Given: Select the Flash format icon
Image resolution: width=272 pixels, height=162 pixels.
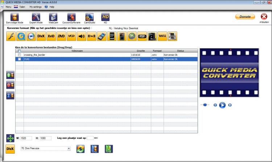Looking at the screenshot, I should [x=11, y=36].
